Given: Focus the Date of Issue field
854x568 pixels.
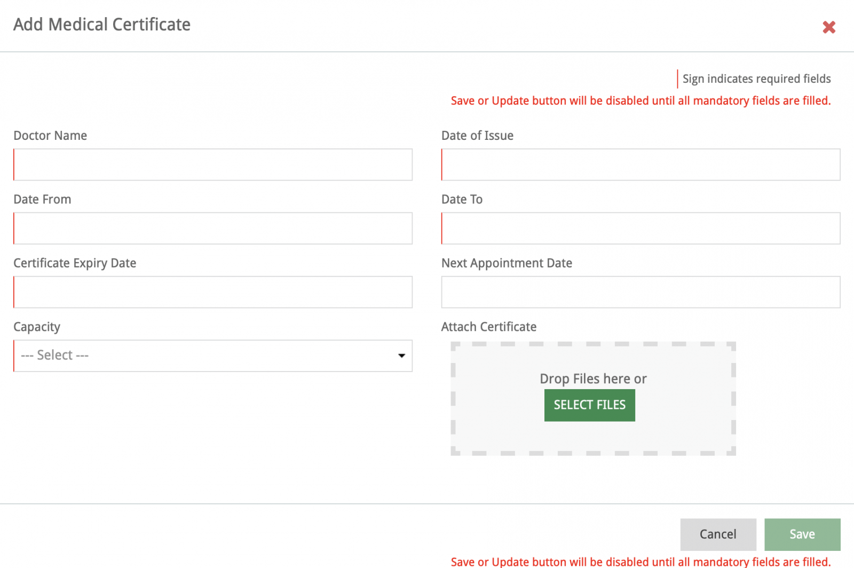Looking at the screenshot, I should (640, 164).
